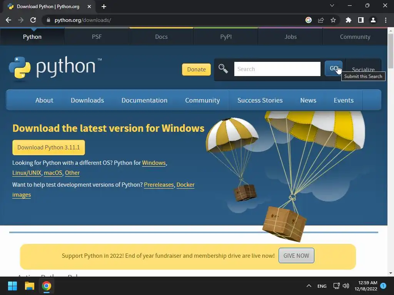Open the Prereleases link
Viewport: 394px width, 295px height.
159,185
